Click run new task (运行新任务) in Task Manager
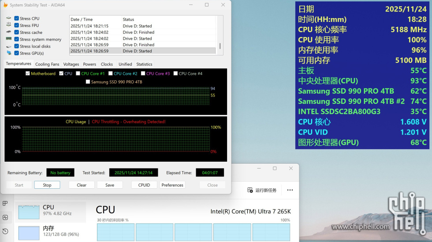 click(x=262, y=190)
